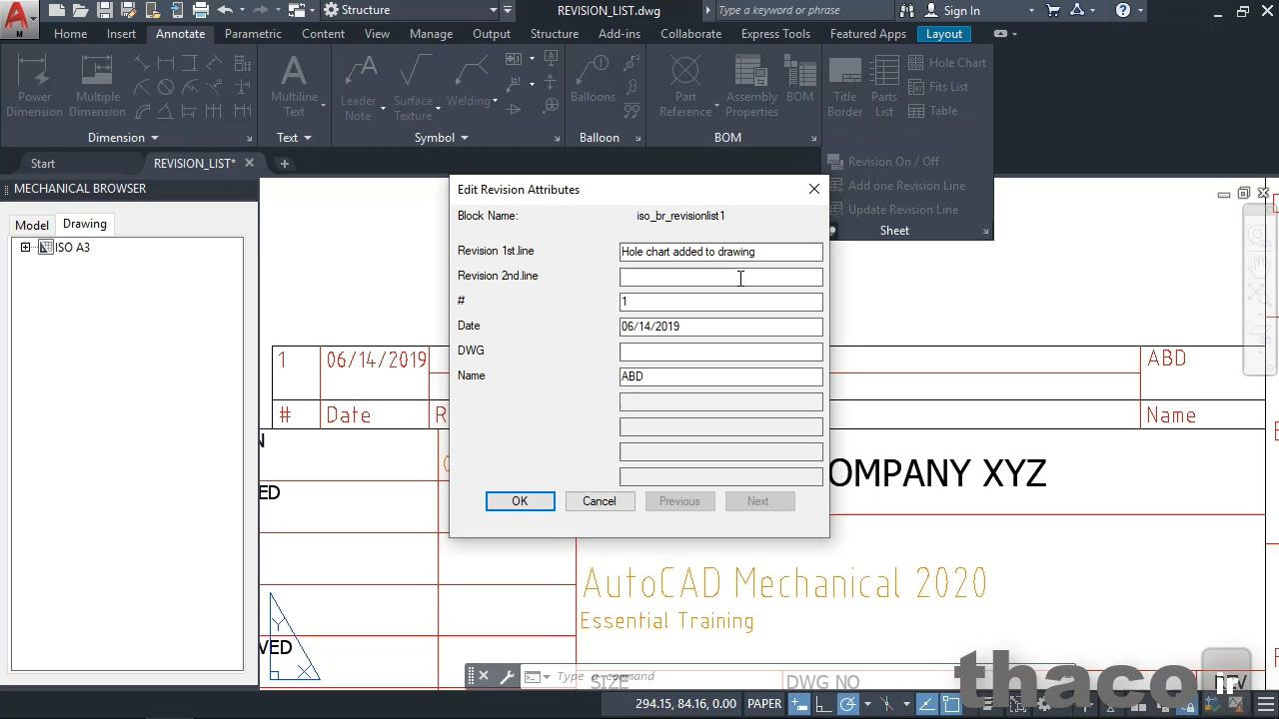The image size is (1279, 719).
Task: Click the Open file folder icon
Action: (x=81, y=10)
